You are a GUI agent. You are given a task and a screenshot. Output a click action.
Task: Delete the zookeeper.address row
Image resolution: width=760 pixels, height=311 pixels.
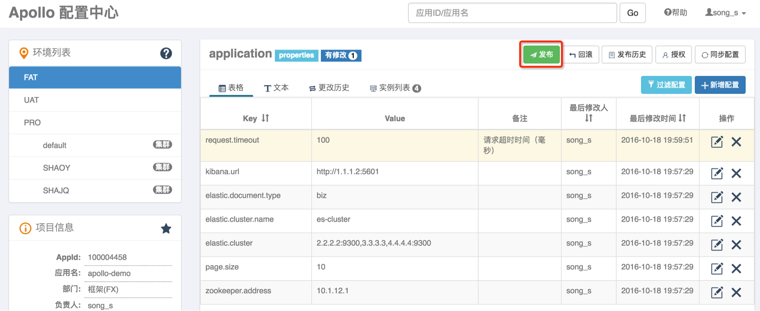tap(736, 292)
